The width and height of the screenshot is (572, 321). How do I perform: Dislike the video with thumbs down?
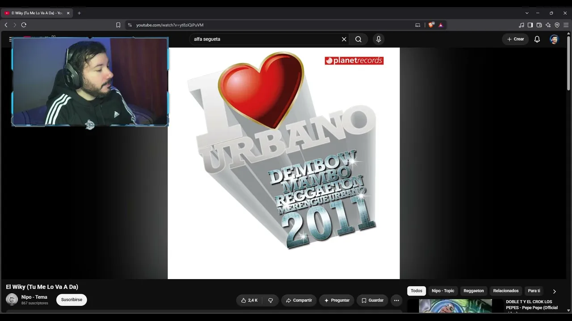(271, 300)
